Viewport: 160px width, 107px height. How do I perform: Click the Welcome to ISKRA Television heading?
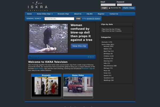pyautogui.click(x=48, y=62)
